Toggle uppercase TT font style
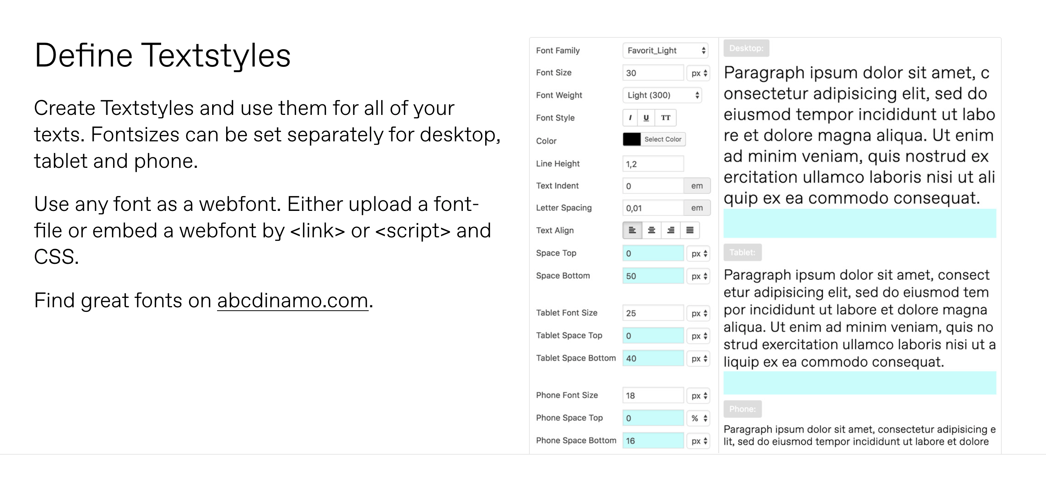 click(x=665, y=118)
